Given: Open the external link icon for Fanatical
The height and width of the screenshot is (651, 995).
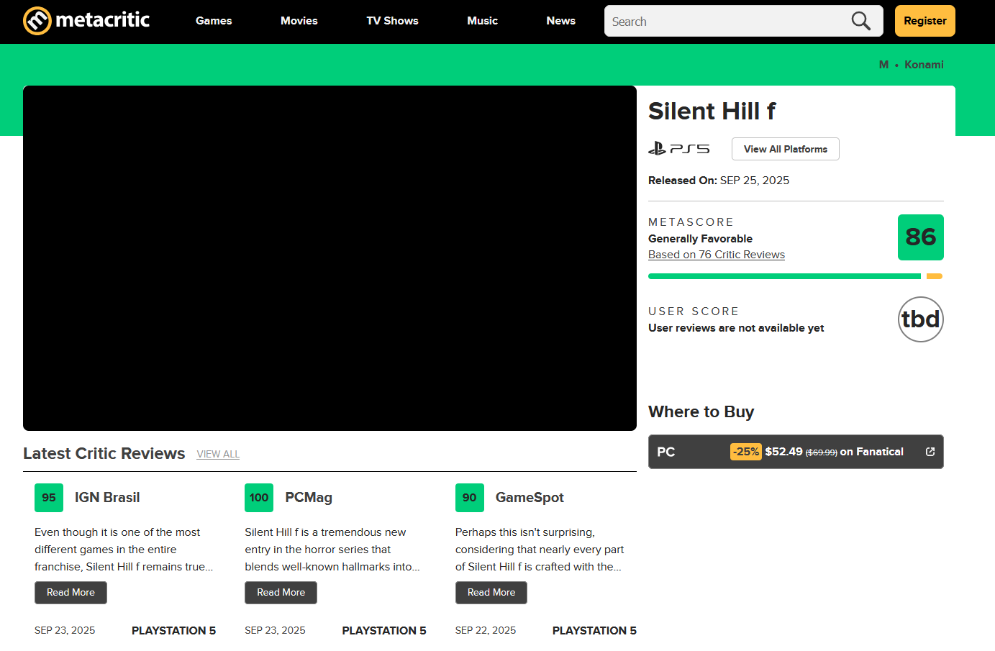Looking at the screenshot, I should click(930, 452).
